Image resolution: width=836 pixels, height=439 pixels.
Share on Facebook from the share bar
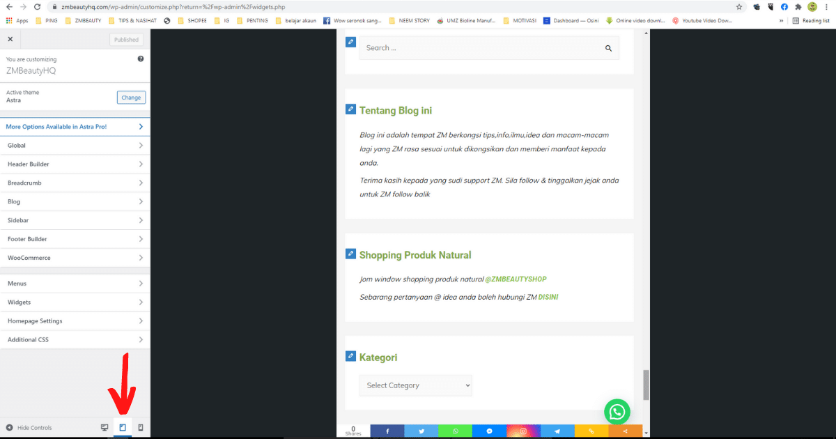point(387,431)
